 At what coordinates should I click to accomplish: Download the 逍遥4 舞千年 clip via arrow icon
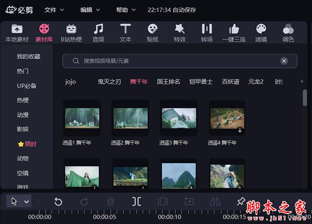pos(240,130)
